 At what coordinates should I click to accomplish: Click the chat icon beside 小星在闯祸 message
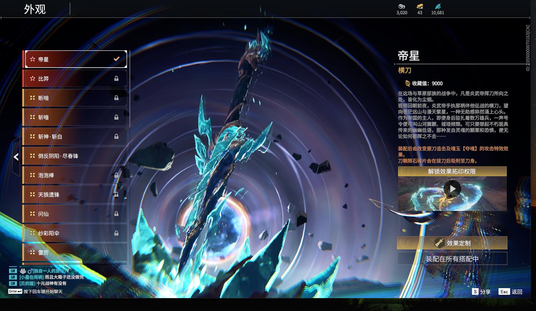(x=13, y=277)
